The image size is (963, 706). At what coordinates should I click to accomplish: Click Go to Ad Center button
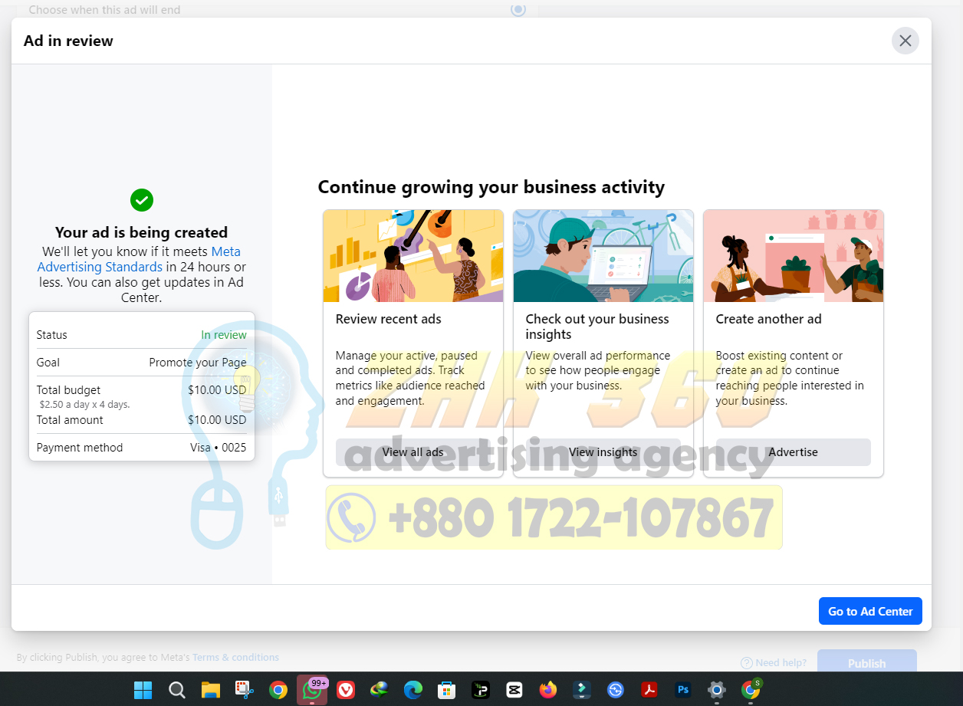(870, 611)
